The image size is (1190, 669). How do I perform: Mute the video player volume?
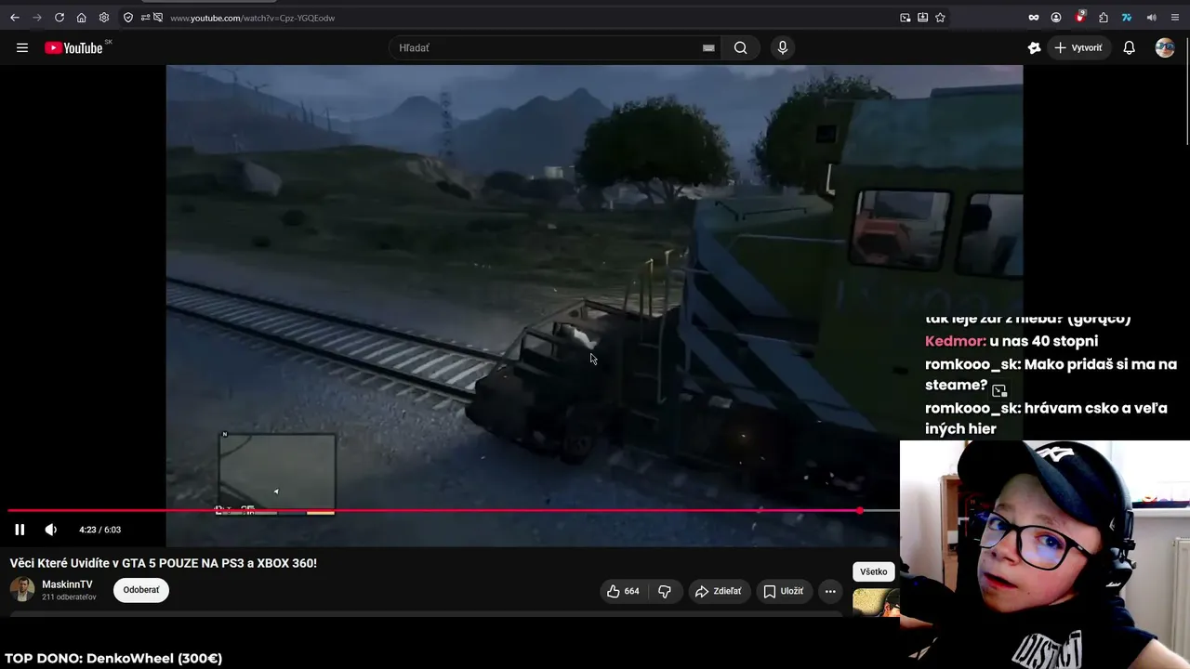click(51, 530)
